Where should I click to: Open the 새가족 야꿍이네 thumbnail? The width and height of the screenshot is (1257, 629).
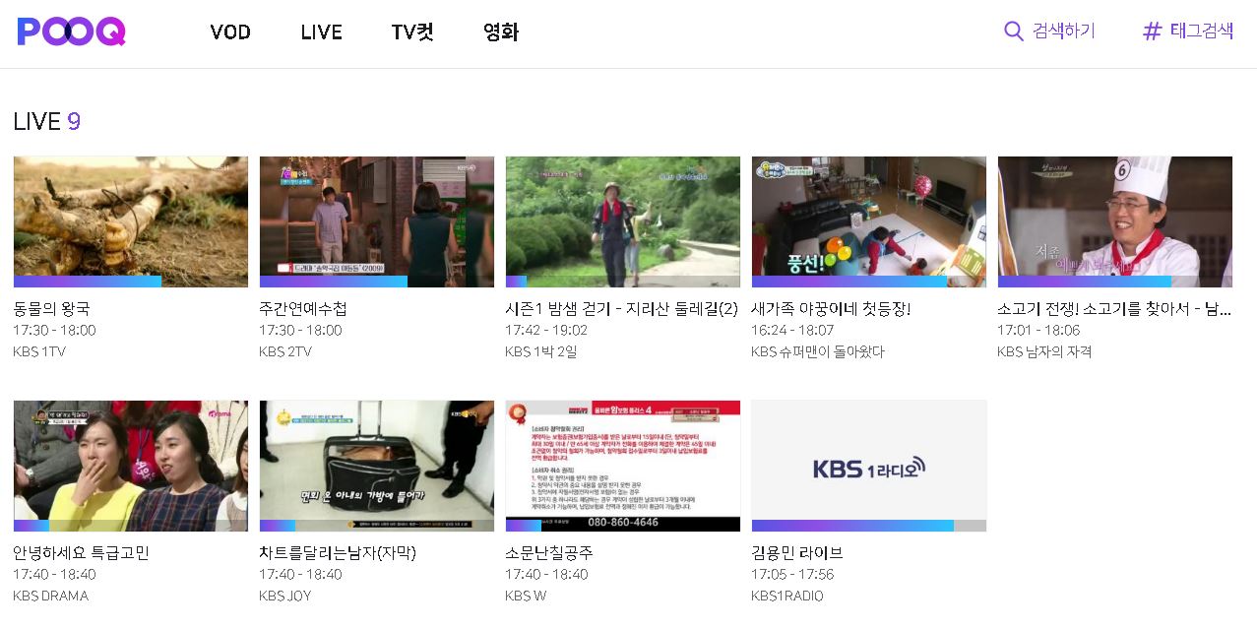click(869, 221)
